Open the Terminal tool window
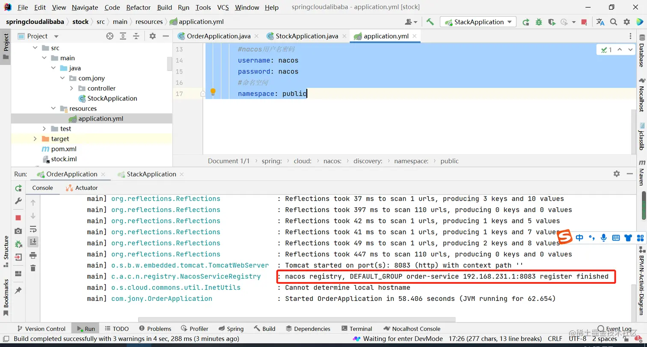Image resolution: width=647 pixels, height=347 pixels. pyautogui.click(x=357, y=329)
